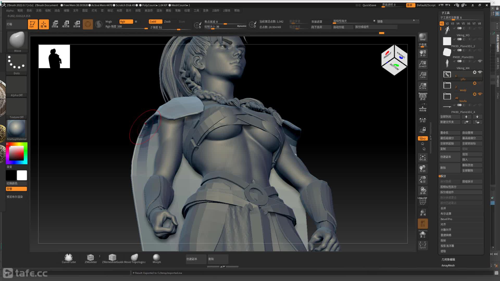Open gear settings for yifu folder
The height and width of the screenshot is (281, 500).
[474, 72]
